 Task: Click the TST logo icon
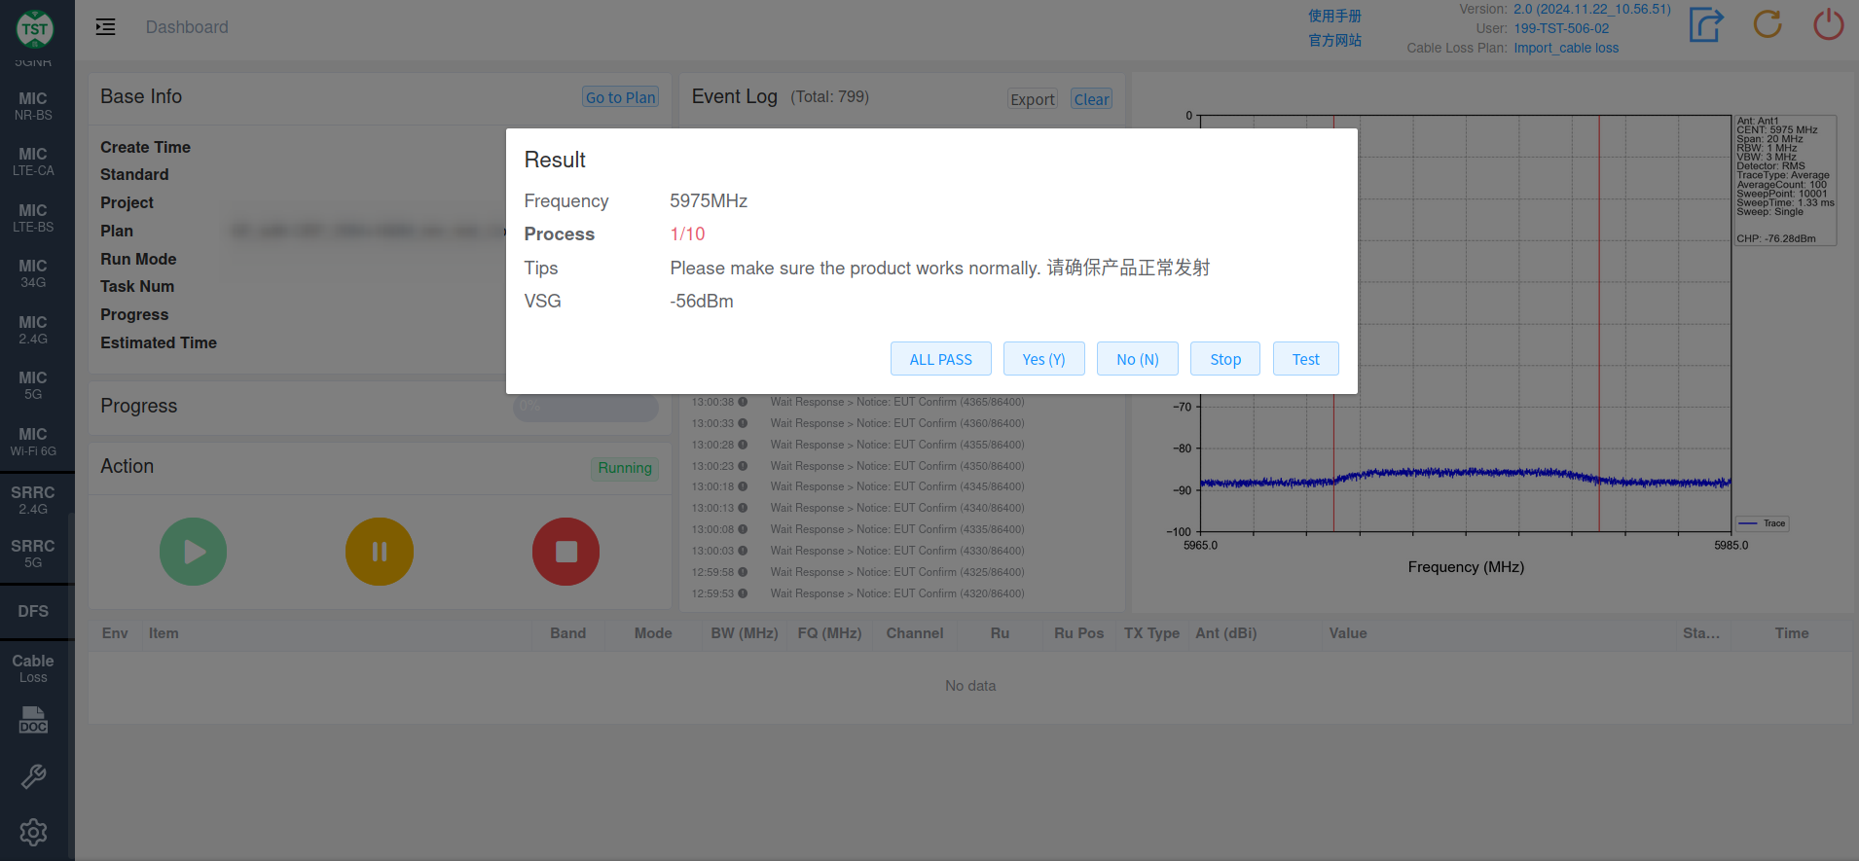pyautogui.click(x=35, y=29)
